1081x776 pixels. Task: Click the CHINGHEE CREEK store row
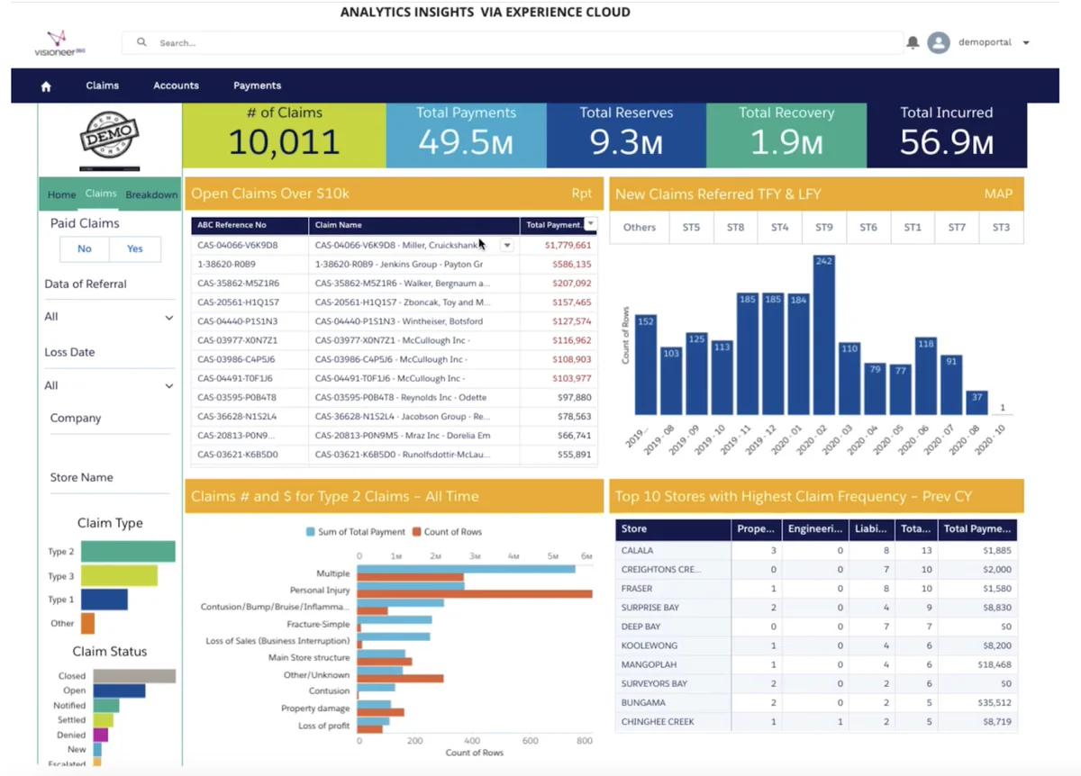pyautogui.click(x=816, y=722)
